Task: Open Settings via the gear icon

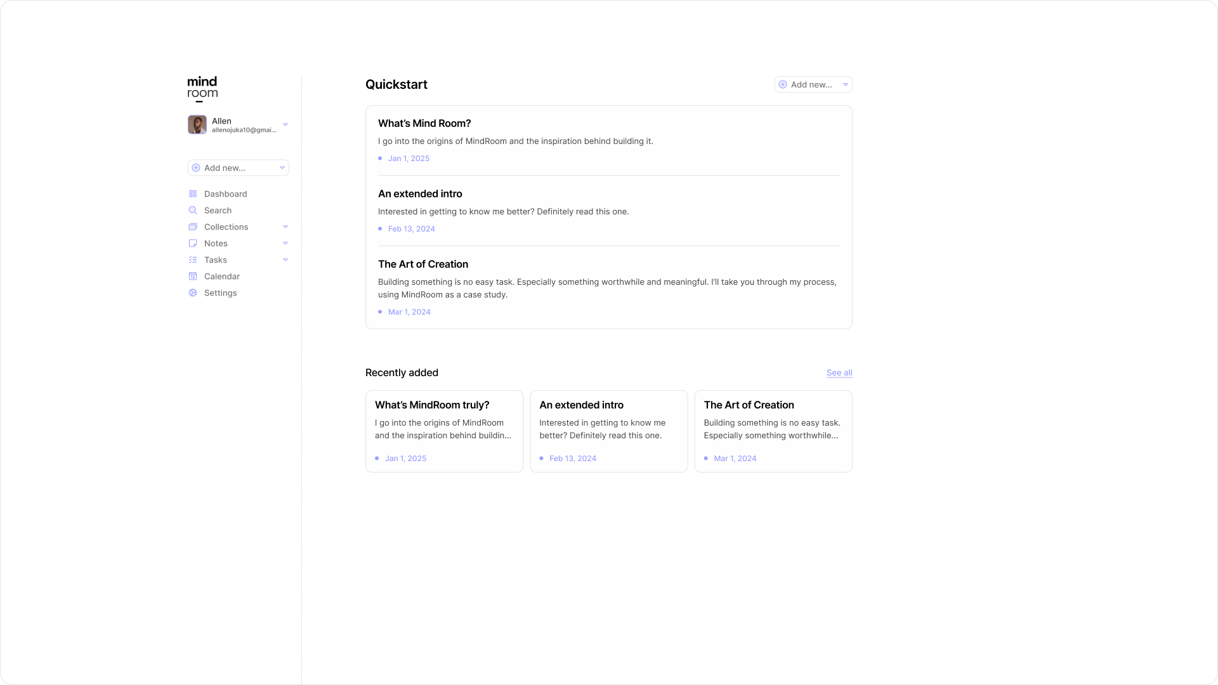Action: (x=193, y=292)
